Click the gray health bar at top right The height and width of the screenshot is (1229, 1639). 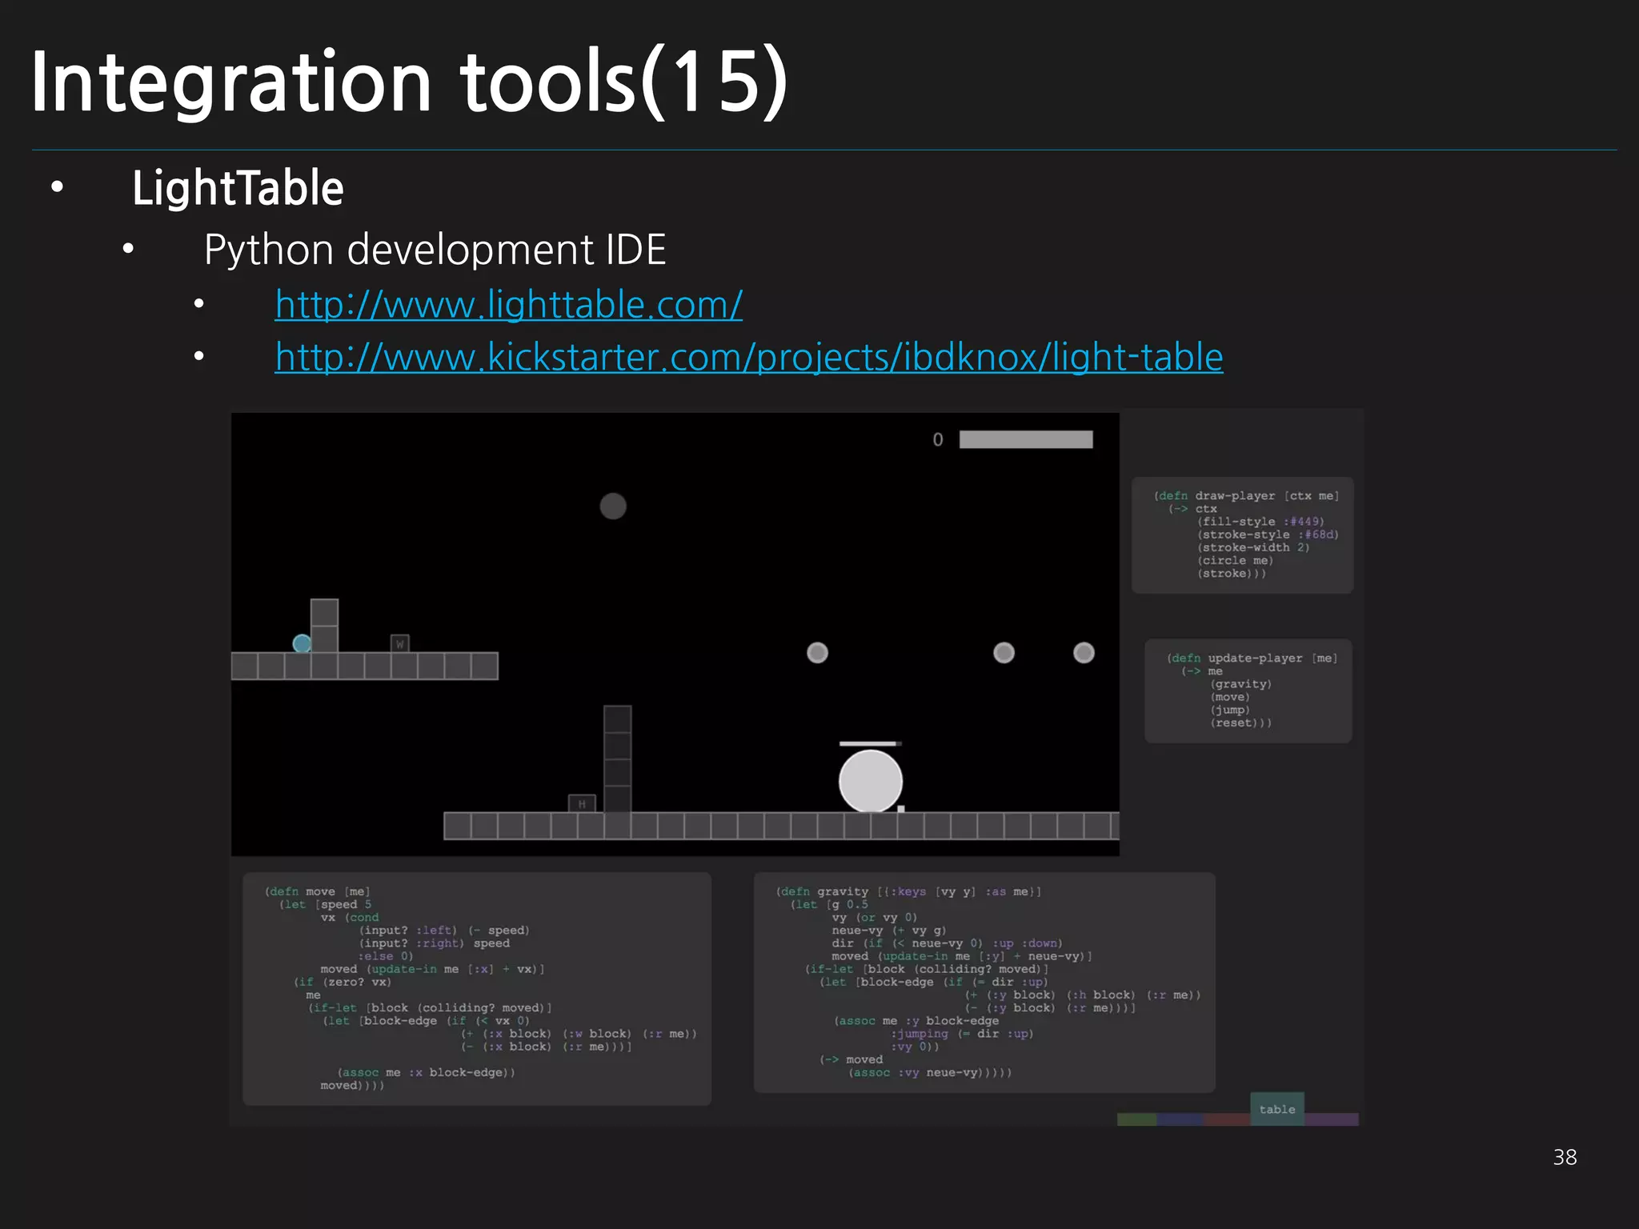[1026, 439]
